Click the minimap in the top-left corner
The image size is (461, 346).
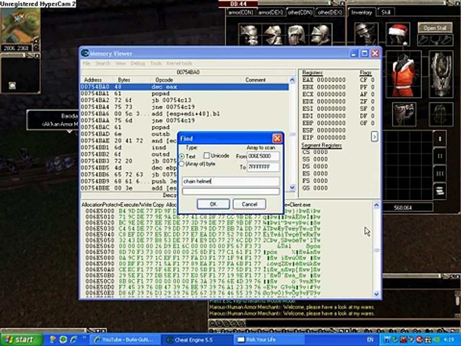tap(20, 26)
